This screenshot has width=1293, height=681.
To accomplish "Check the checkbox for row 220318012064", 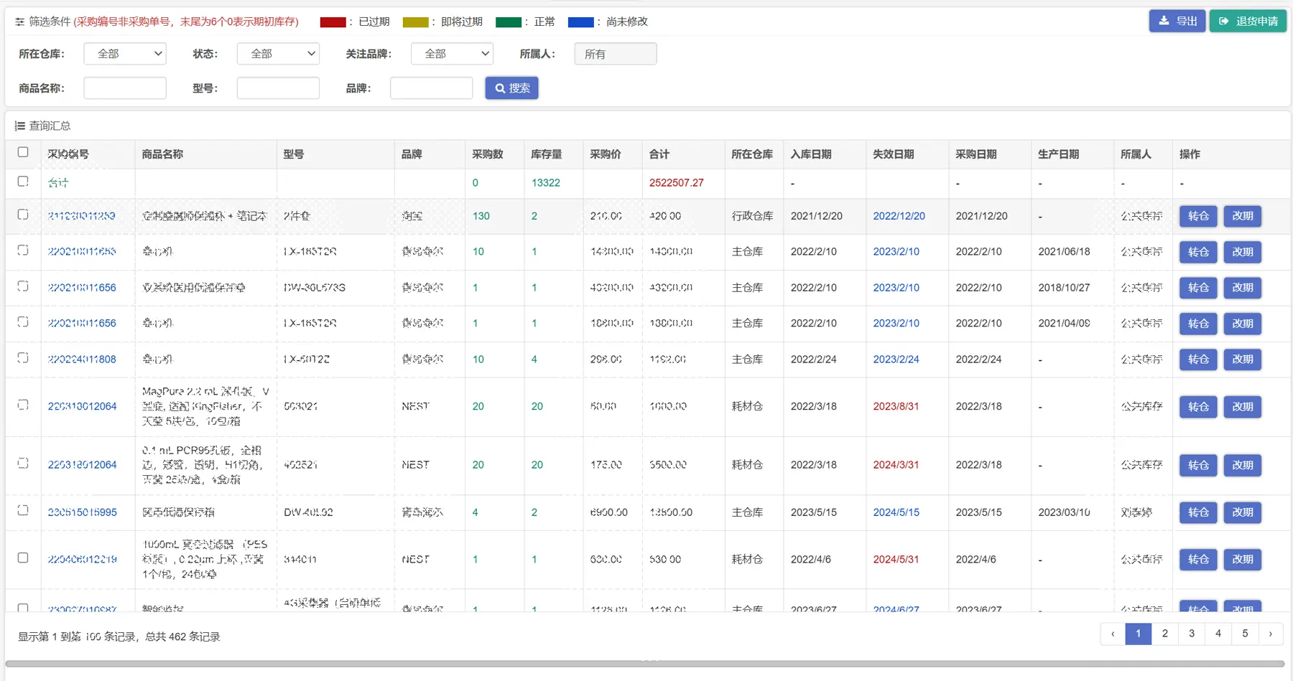I will [x=22, y=405].
